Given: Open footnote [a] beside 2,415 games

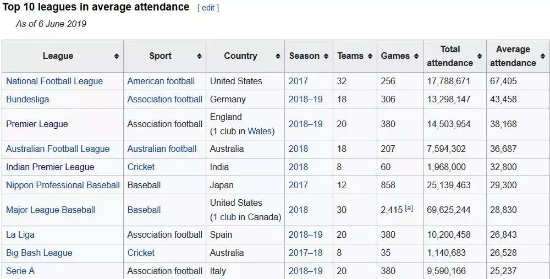Looking at the screenshot, I should (409, 209).
